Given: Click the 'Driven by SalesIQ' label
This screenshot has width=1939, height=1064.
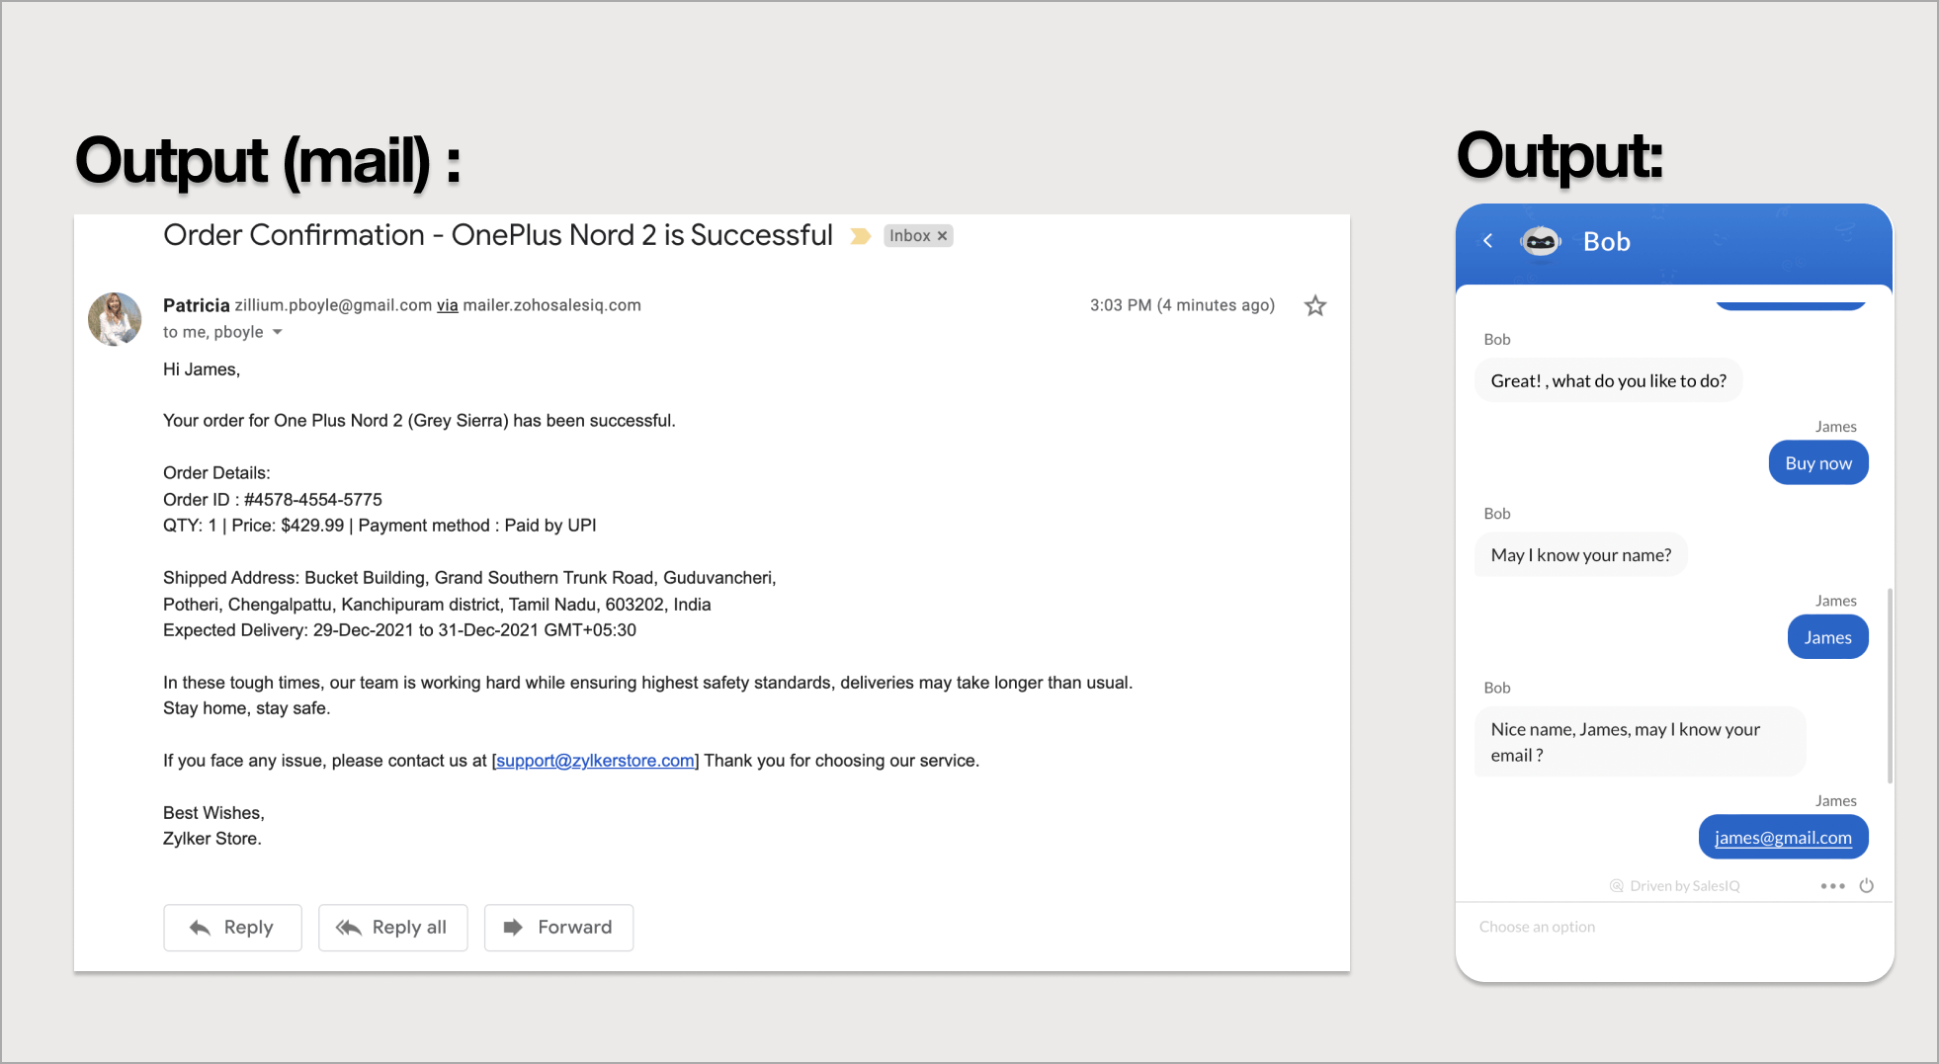Looking at the screenshot, I should click(x=1674, y=886).
